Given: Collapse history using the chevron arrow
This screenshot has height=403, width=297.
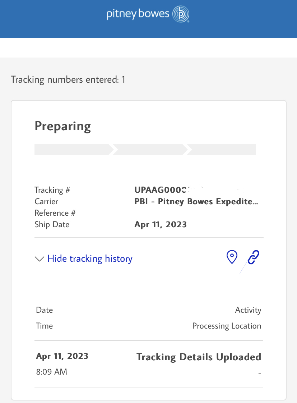Looking at the screenshot, I should click(39, 259).
